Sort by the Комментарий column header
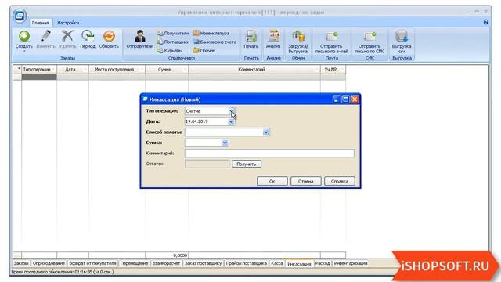 coord(254,70)
